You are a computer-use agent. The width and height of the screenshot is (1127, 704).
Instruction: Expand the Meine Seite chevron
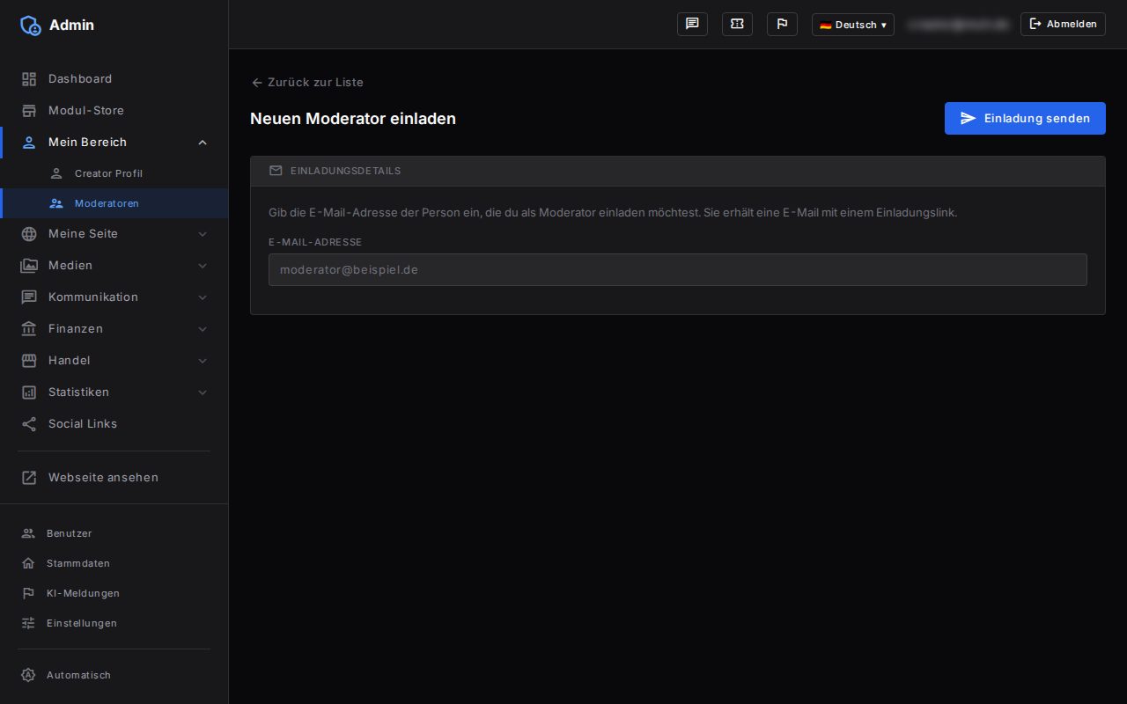pos(203,234)
